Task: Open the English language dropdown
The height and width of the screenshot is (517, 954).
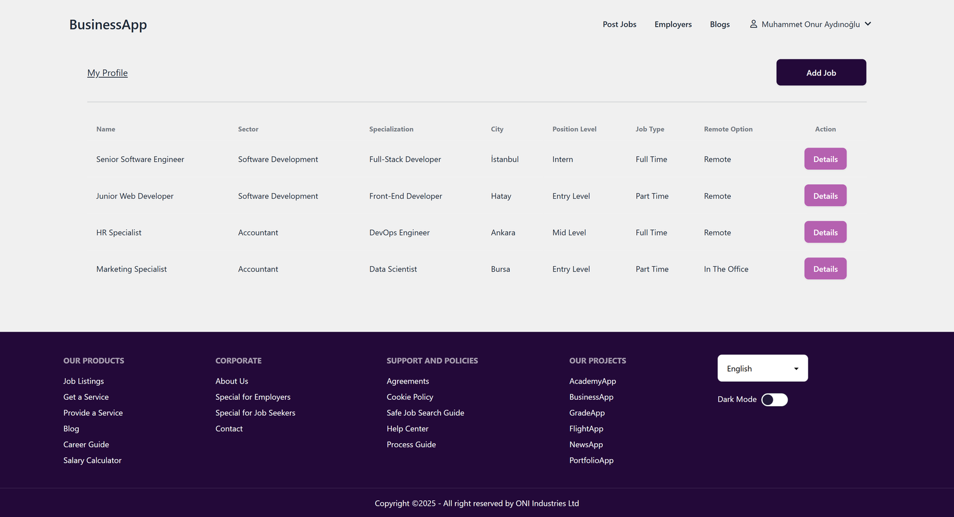Action: (x=763, y=369)
